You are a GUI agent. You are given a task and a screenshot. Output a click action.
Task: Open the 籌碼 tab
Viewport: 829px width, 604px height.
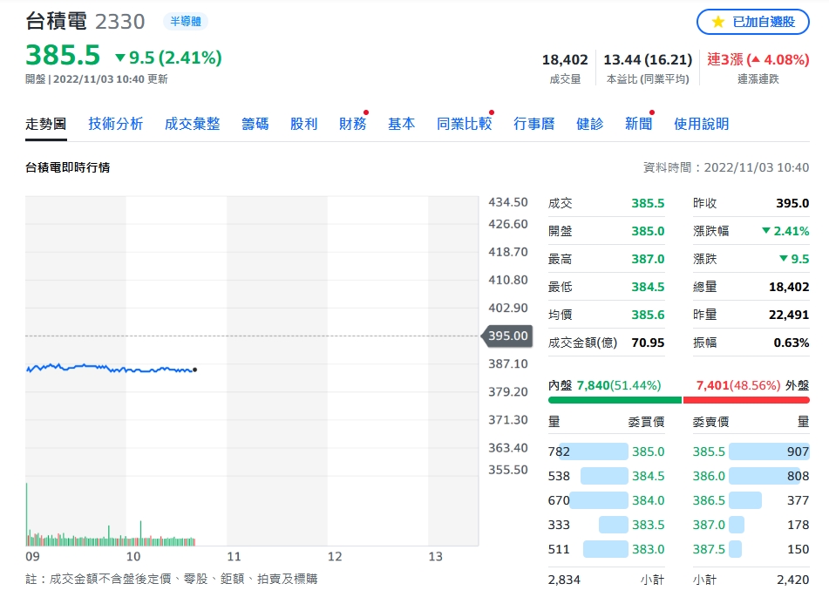pyautogui.click(x=255, y=124)
